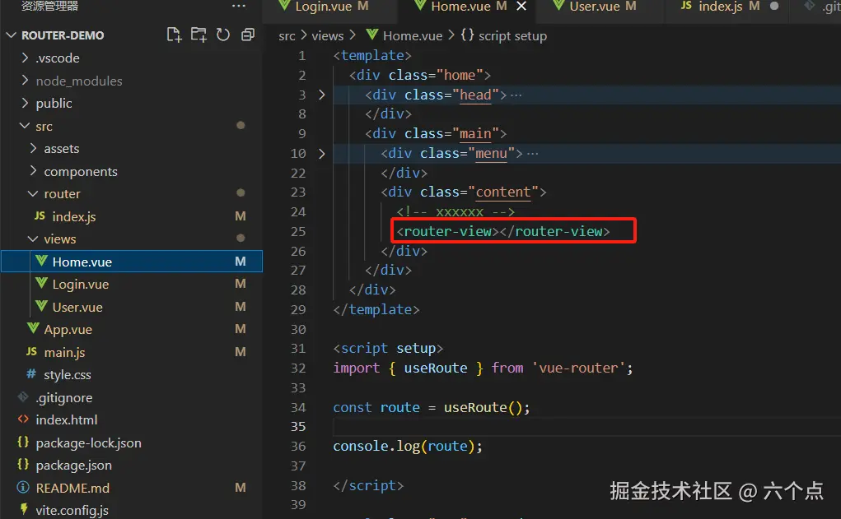Open App.vue in the file tree
Viewport: 841px width, 519px height.
132,329
